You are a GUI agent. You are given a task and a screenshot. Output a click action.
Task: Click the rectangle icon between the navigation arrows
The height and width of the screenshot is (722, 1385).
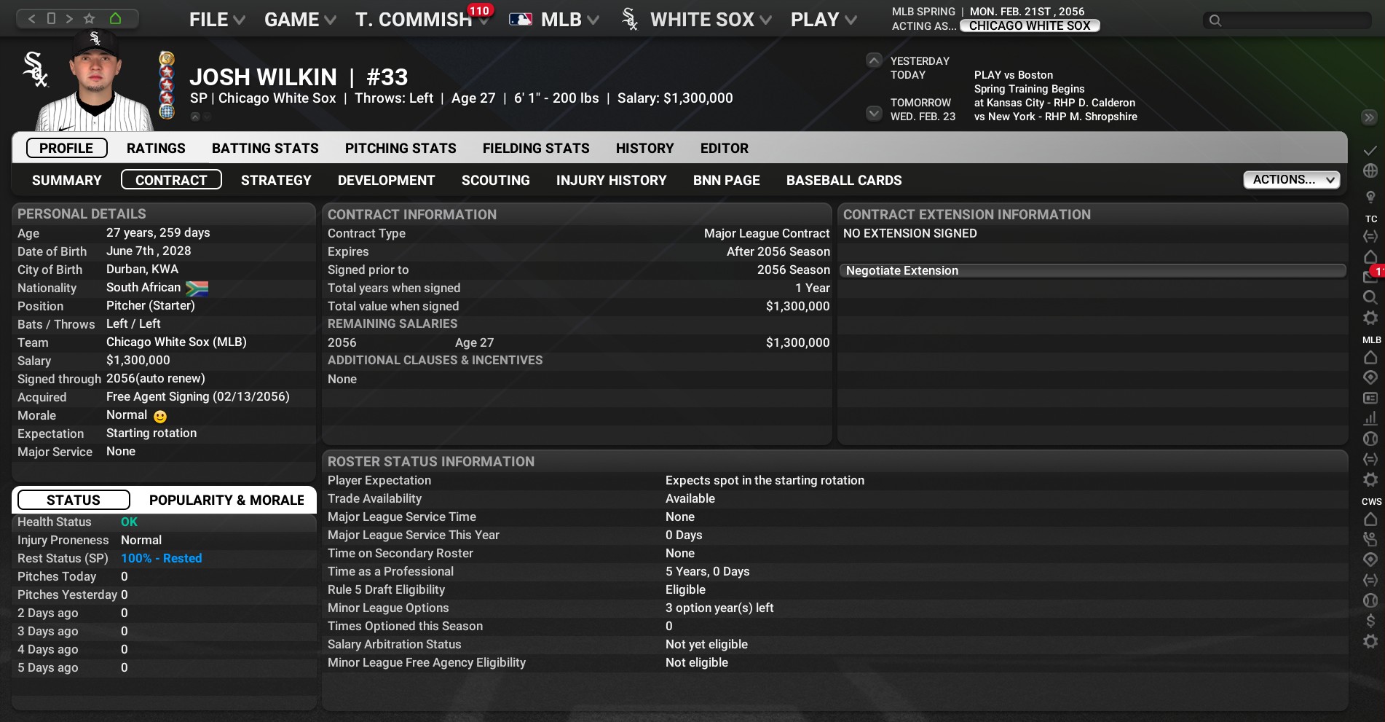[51, 18]
